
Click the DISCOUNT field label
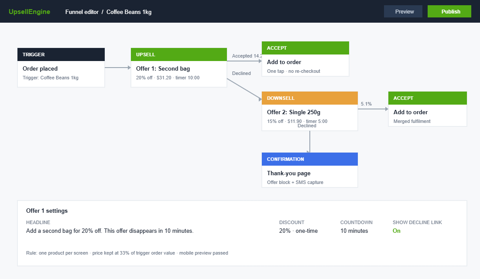point(292,222)
